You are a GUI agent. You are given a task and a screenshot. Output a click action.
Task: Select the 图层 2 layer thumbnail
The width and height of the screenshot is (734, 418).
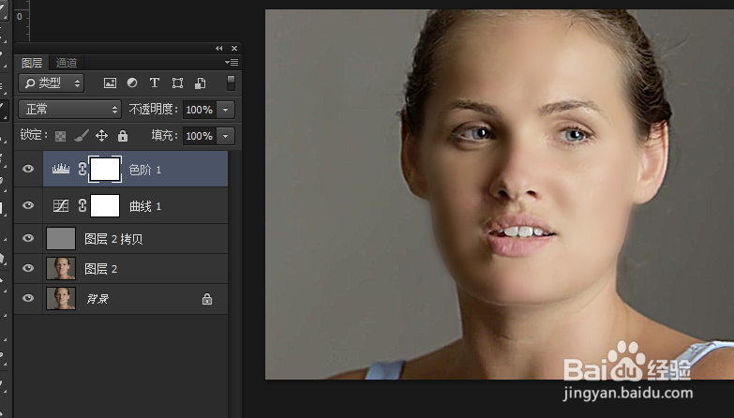click(61, 268)
